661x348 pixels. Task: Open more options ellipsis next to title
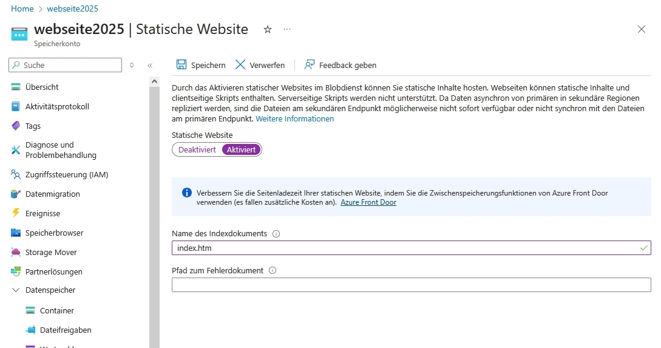[x=287, y=29]
